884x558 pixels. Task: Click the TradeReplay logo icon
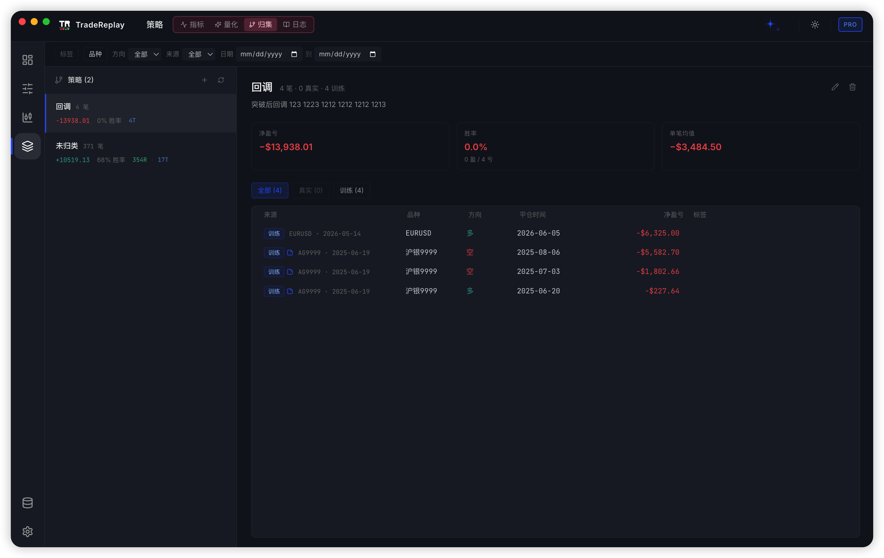(x=64, y=25)
